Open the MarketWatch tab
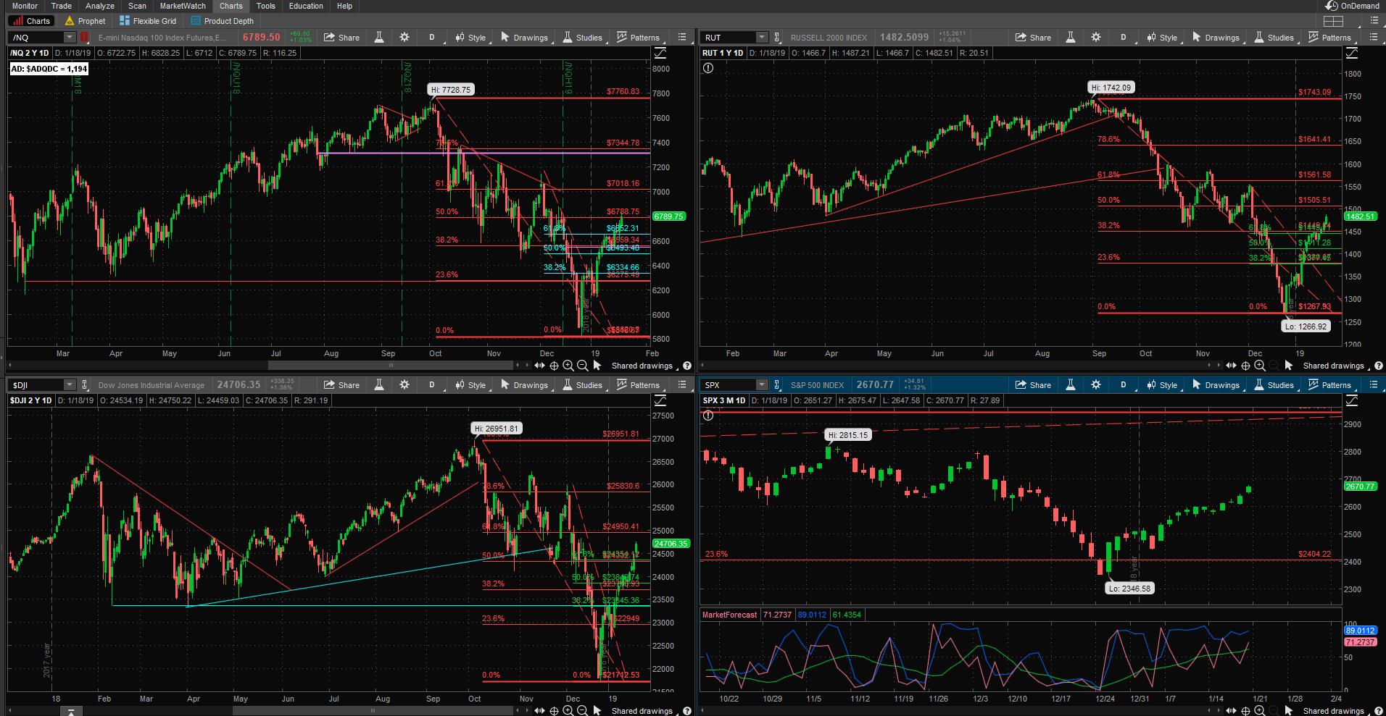This screenshot has height=716, width=1386. coord(183,6)
